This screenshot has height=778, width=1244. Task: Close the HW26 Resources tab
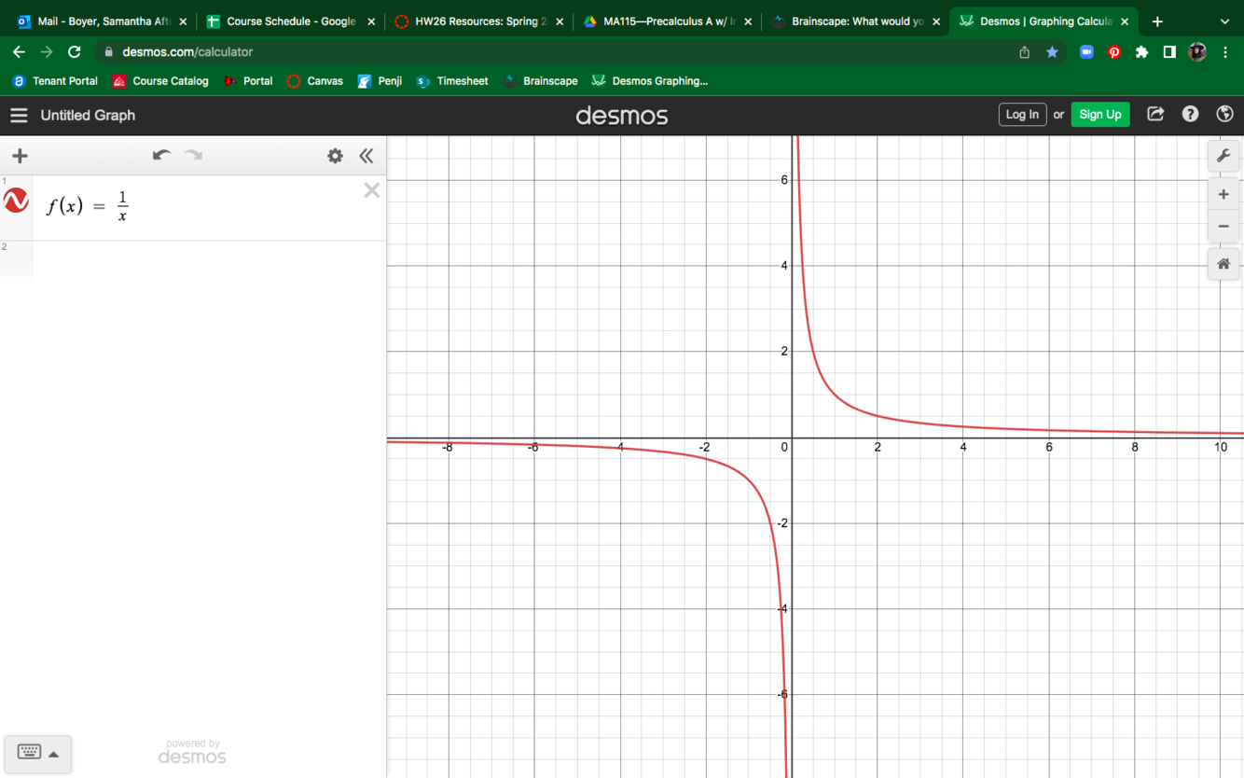pyautogui.click(x=560, y=21)
